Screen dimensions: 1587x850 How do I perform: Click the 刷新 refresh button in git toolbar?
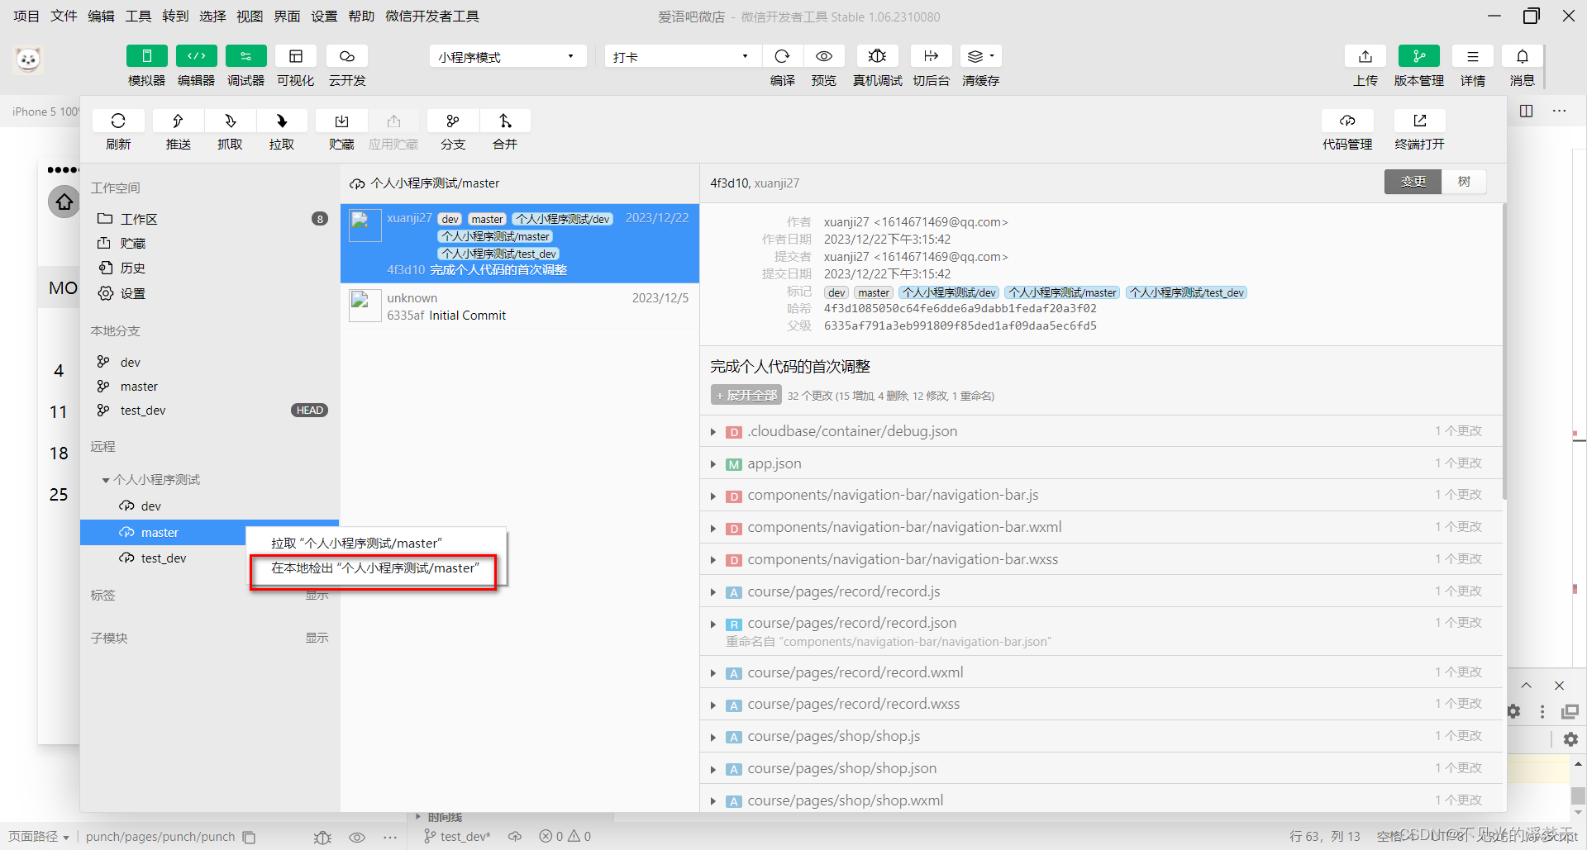118,121
